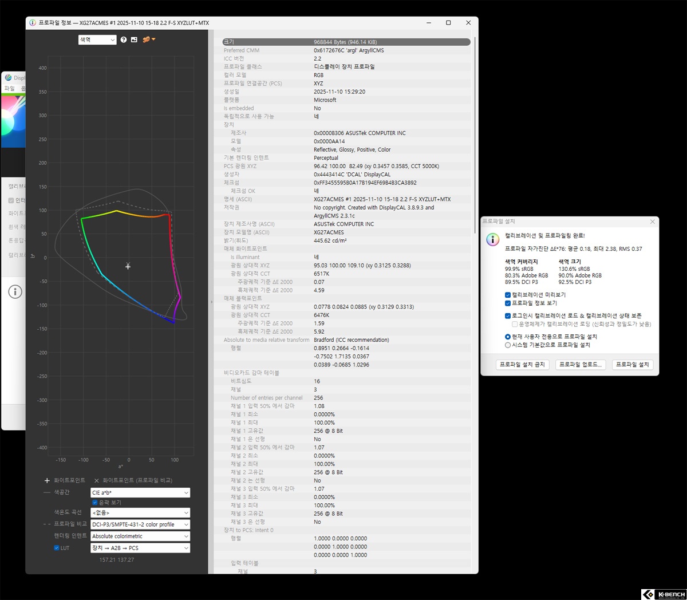Open the orange 3D view menu
This screenshot has height=600, width=687.
[x=149, y=40]
